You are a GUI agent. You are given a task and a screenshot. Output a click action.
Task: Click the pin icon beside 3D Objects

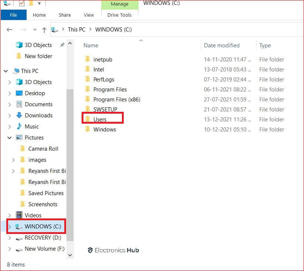pyautogui.click(x=62, y=45)
